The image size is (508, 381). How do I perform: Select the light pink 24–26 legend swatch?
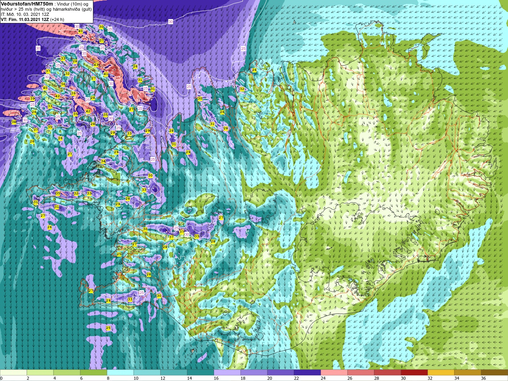(x=334, y=373)
